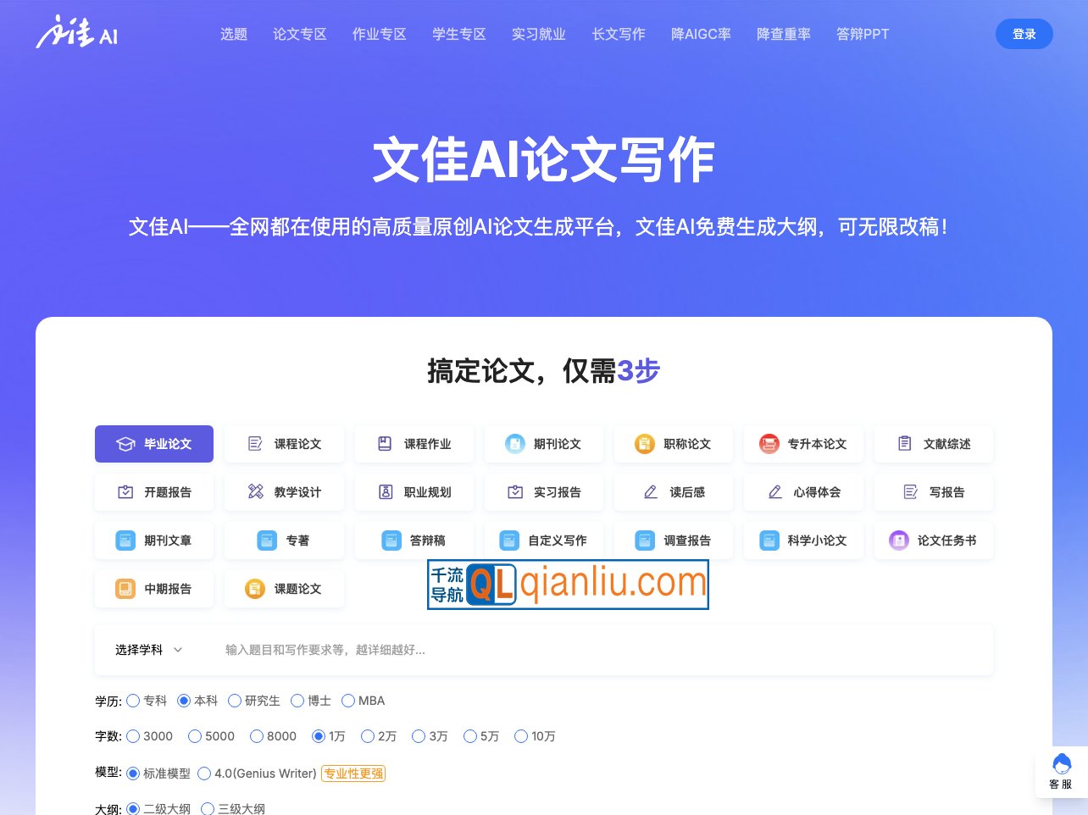Click the topic and requirements input field

(x=593, y=650)
